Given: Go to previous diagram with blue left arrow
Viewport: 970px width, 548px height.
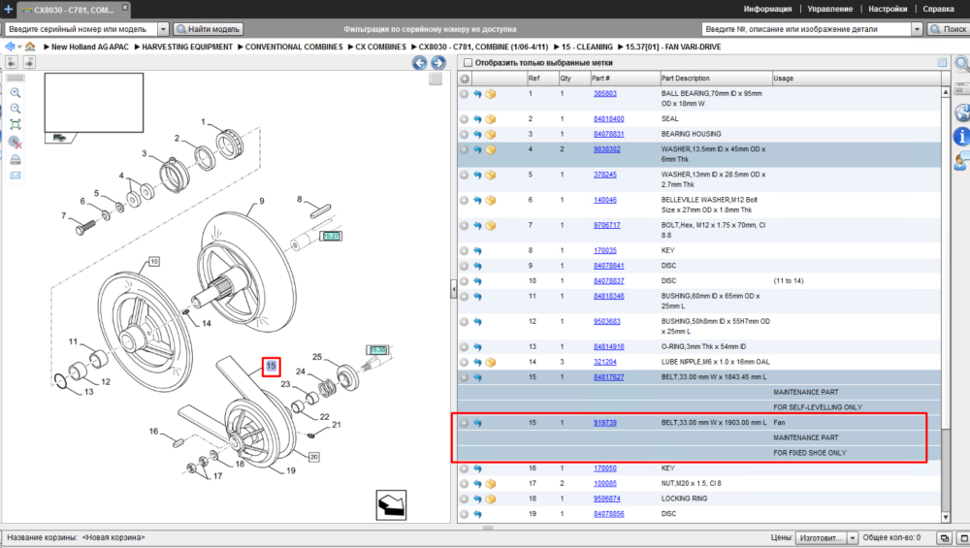Looking at the screenshot, I should 419,62.
